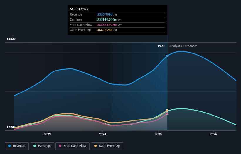Click the tooltip Cash From Op row label
This screenshot has height=154, width=241.
80,30
